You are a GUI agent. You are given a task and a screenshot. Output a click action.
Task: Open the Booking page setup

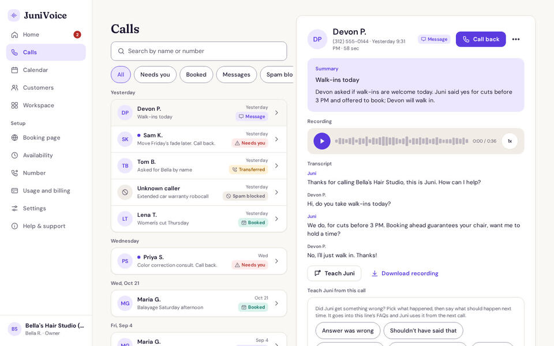tap(46, 138)
